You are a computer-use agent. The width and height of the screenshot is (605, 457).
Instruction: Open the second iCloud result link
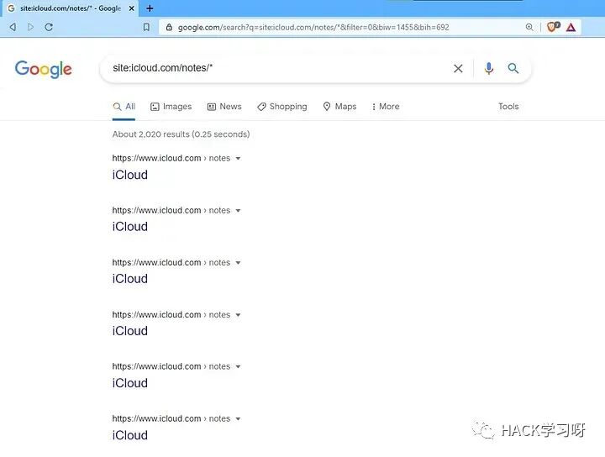pyautogui.click(x=130, y=226)
